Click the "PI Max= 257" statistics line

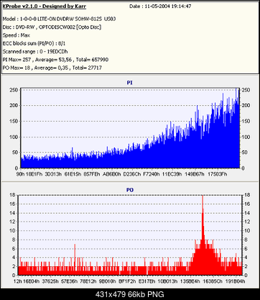click(55, 60)
